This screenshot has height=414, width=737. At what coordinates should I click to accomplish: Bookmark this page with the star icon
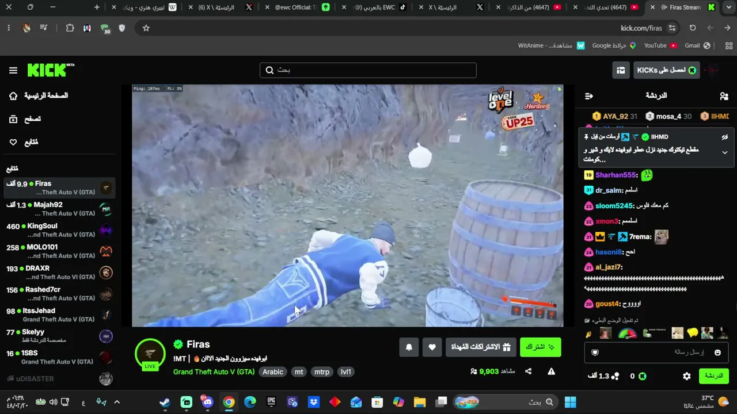coord(146,28)
